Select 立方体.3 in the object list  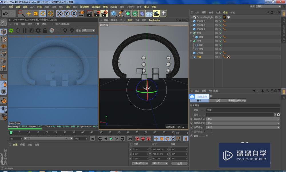tap(201, 21)
